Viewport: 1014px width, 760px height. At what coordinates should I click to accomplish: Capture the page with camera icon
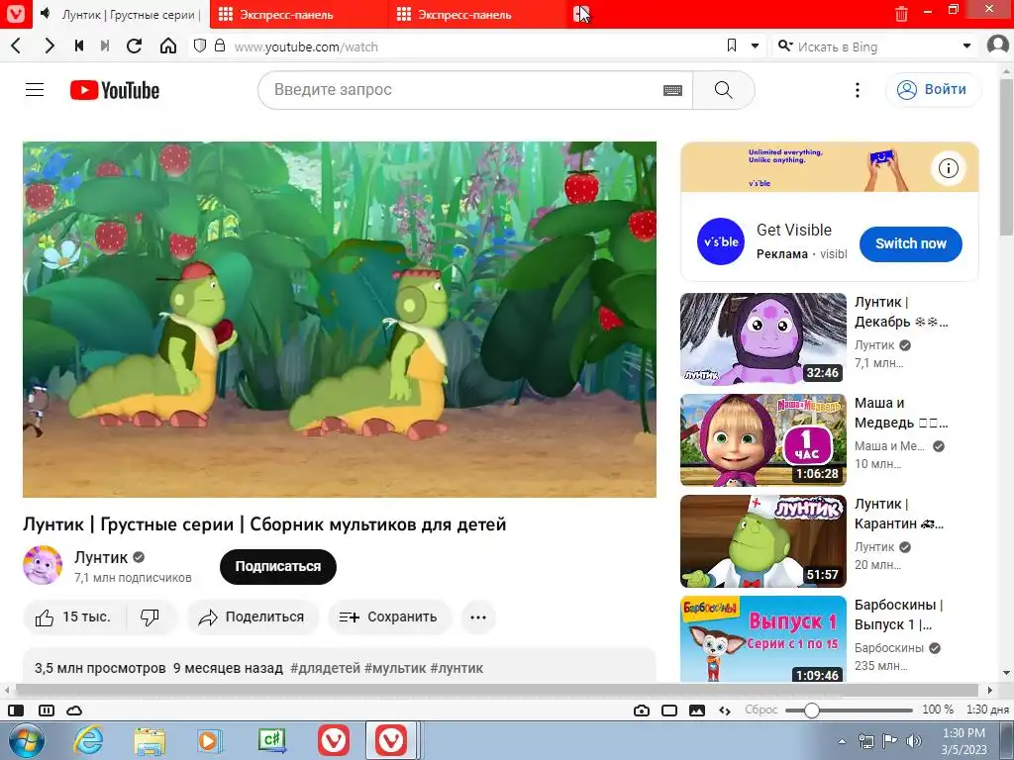[x=642, y=711]
